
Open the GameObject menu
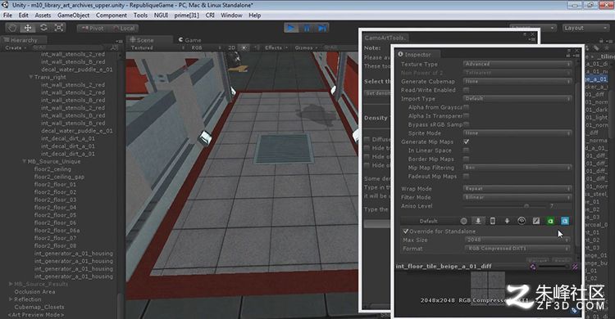click(x=73, y=16)
